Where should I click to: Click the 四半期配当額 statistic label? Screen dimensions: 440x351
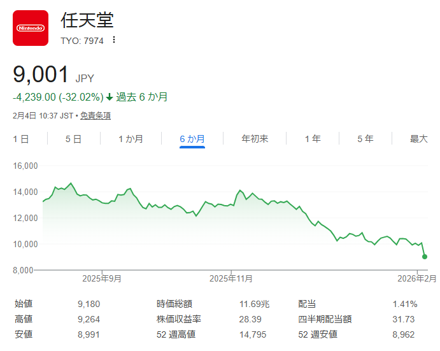point(325,319)
